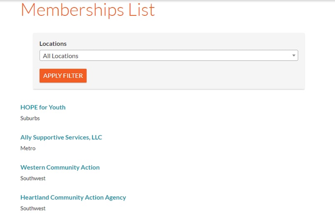Click the Suburbs text under HOPE for Youth
Screen dimensions: 335x213
pos(30,118)
